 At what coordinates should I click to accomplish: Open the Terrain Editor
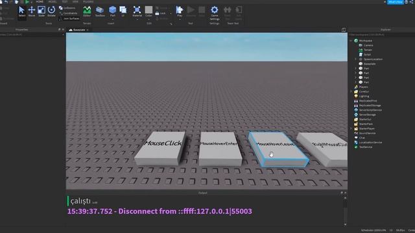[87, 12]
